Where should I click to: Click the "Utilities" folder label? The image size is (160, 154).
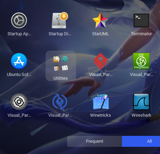point(61,78)
